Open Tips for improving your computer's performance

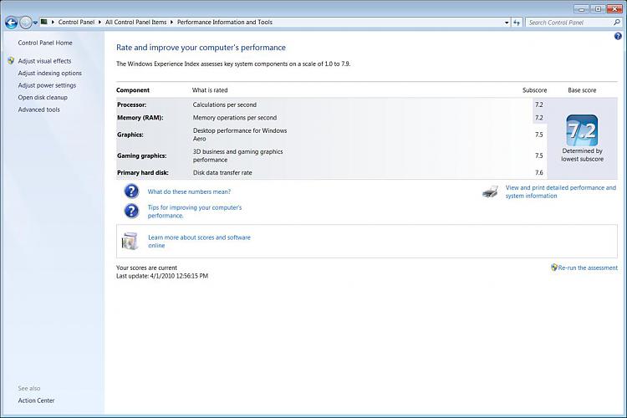[x=195, y=212]
